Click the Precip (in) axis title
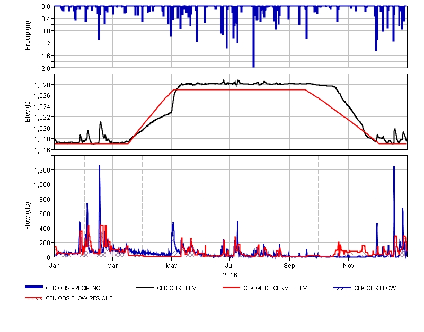 tap(28, 35)
